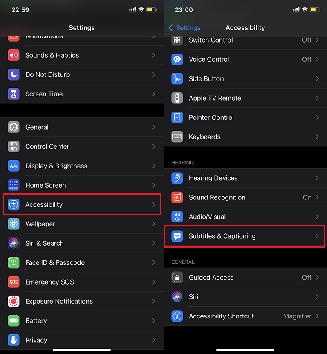Screen dimensions: 327x354
Task: Tap the Voice Control icon
Action: point(177,59)
